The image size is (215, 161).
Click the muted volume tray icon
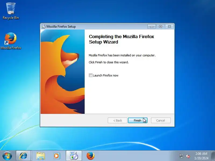click(x=188, y=156)
